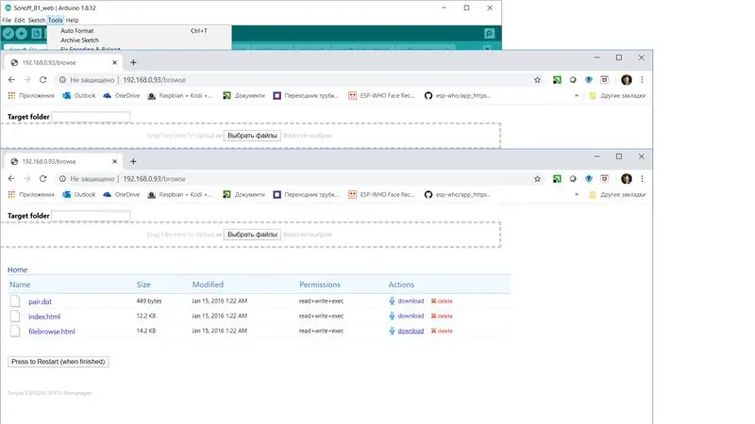Click the Arduino Upload arrow icon
This screenshot has height=424, width=755.
point(21,34)
